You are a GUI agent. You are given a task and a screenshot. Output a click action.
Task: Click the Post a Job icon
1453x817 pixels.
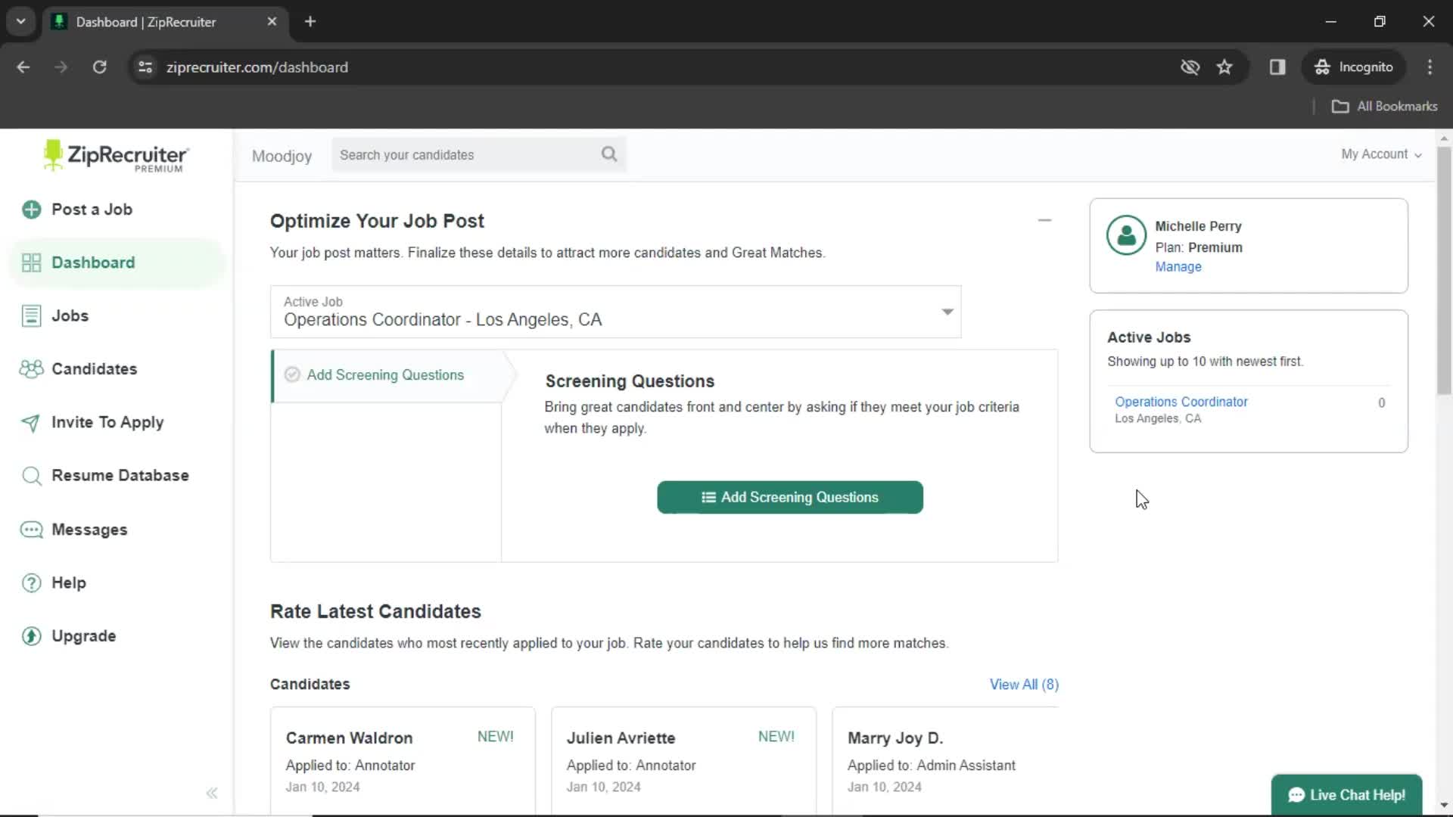33,210
